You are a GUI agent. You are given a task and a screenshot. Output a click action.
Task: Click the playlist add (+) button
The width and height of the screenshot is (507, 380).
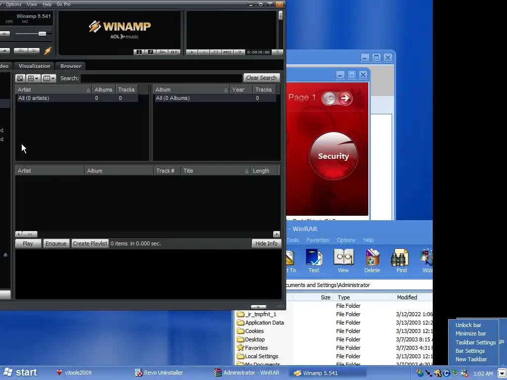click(192, 52)
